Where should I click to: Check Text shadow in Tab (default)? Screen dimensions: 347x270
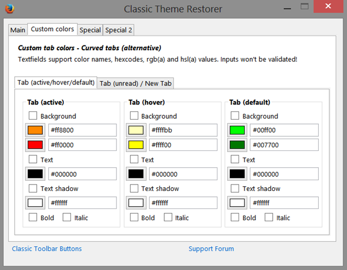235,188
